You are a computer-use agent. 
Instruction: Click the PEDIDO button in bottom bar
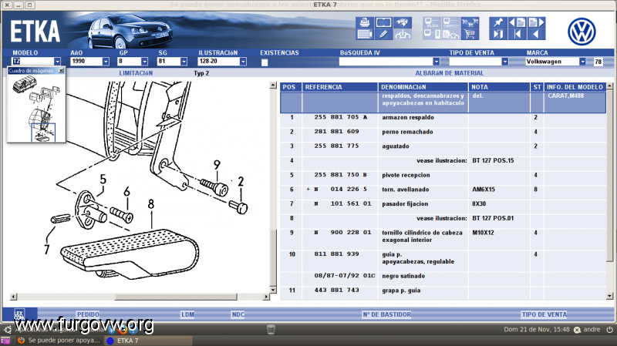click(88, 314)
